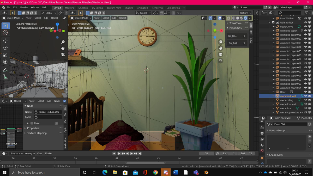The width and height of the screenshot is (313, 176).
Task: Switch to Rendered viewport shading
Action: pos(245,18)
